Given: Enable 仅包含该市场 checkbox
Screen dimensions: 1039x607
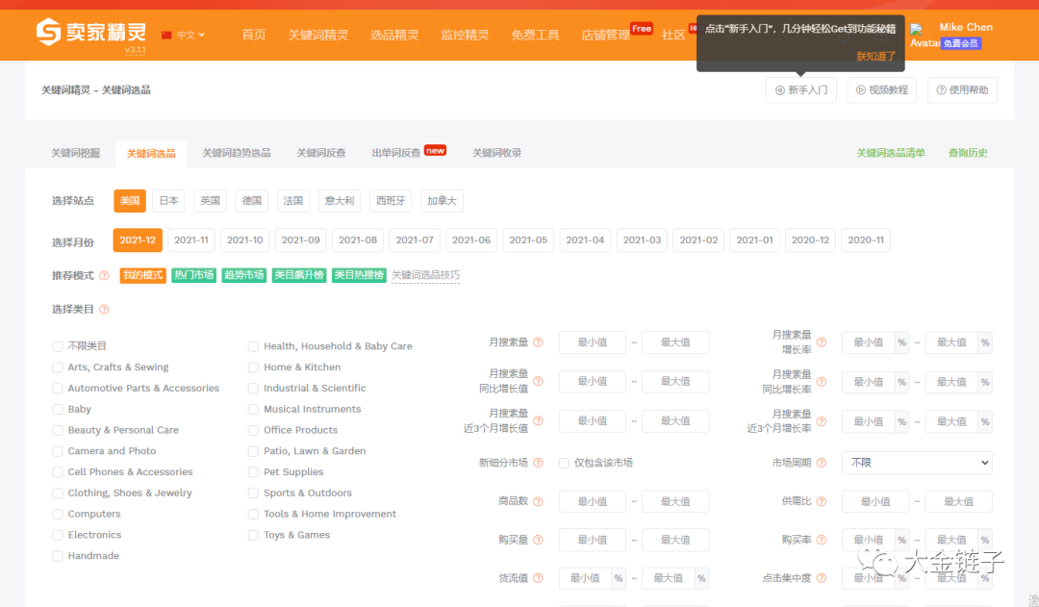Looking at the screenshot, I should click(x=564, y=463).
